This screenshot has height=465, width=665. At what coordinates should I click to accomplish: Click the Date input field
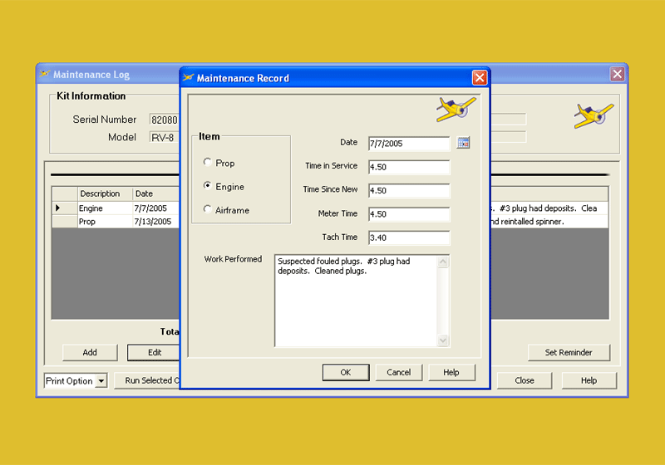[408, 144]
